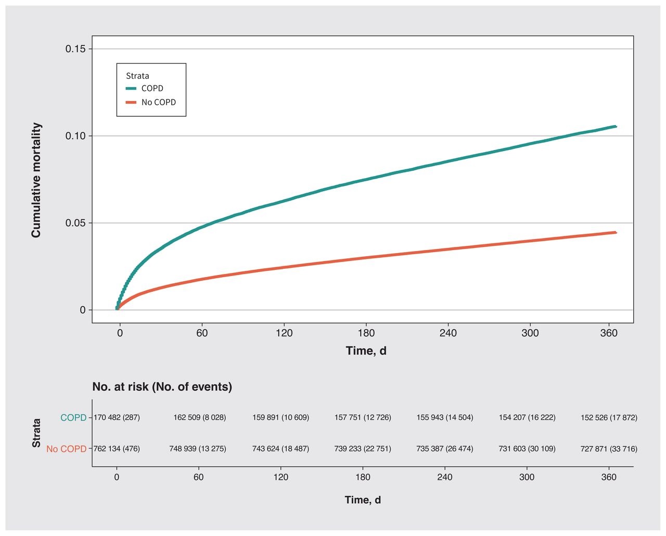The image size is (666, 536).
Task: Click the cell '743 624 (18 487)'
Action: [x=280, y=449]
